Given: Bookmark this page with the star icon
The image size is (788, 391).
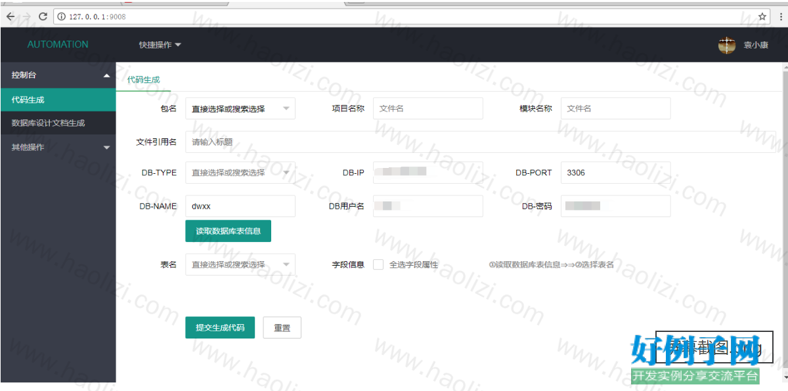Looking at the screenshot, I should click(762, 16).
